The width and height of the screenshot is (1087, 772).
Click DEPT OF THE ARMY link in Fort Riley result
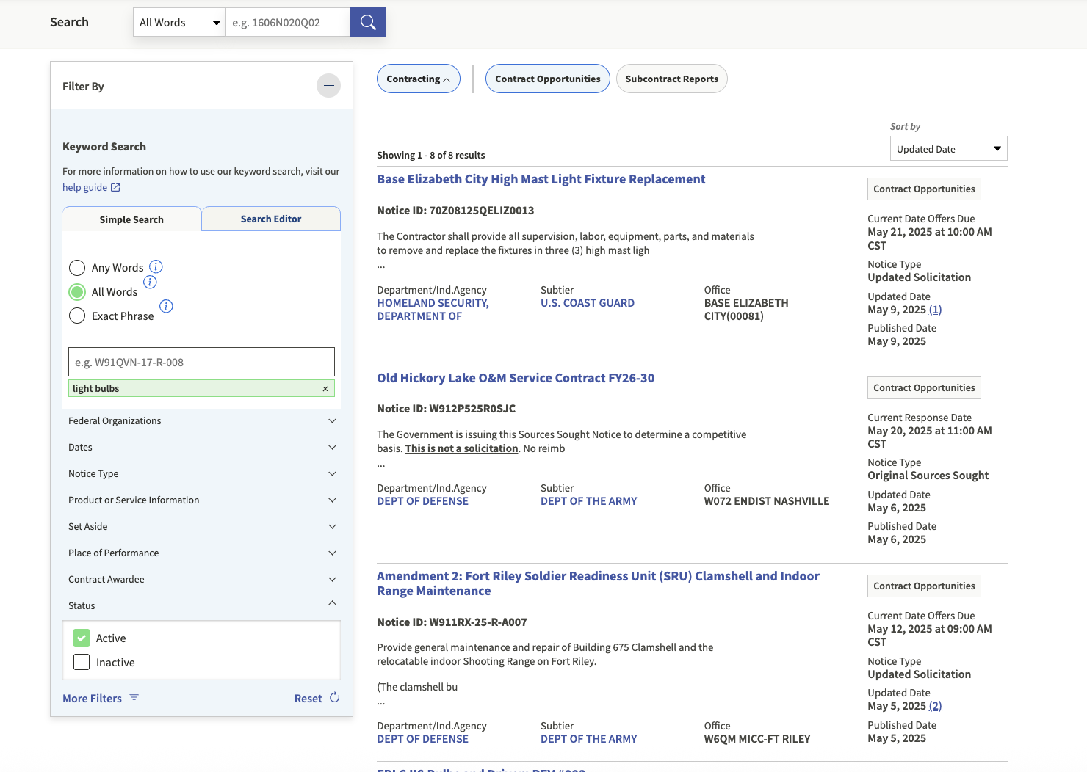(x=589, y=739)
